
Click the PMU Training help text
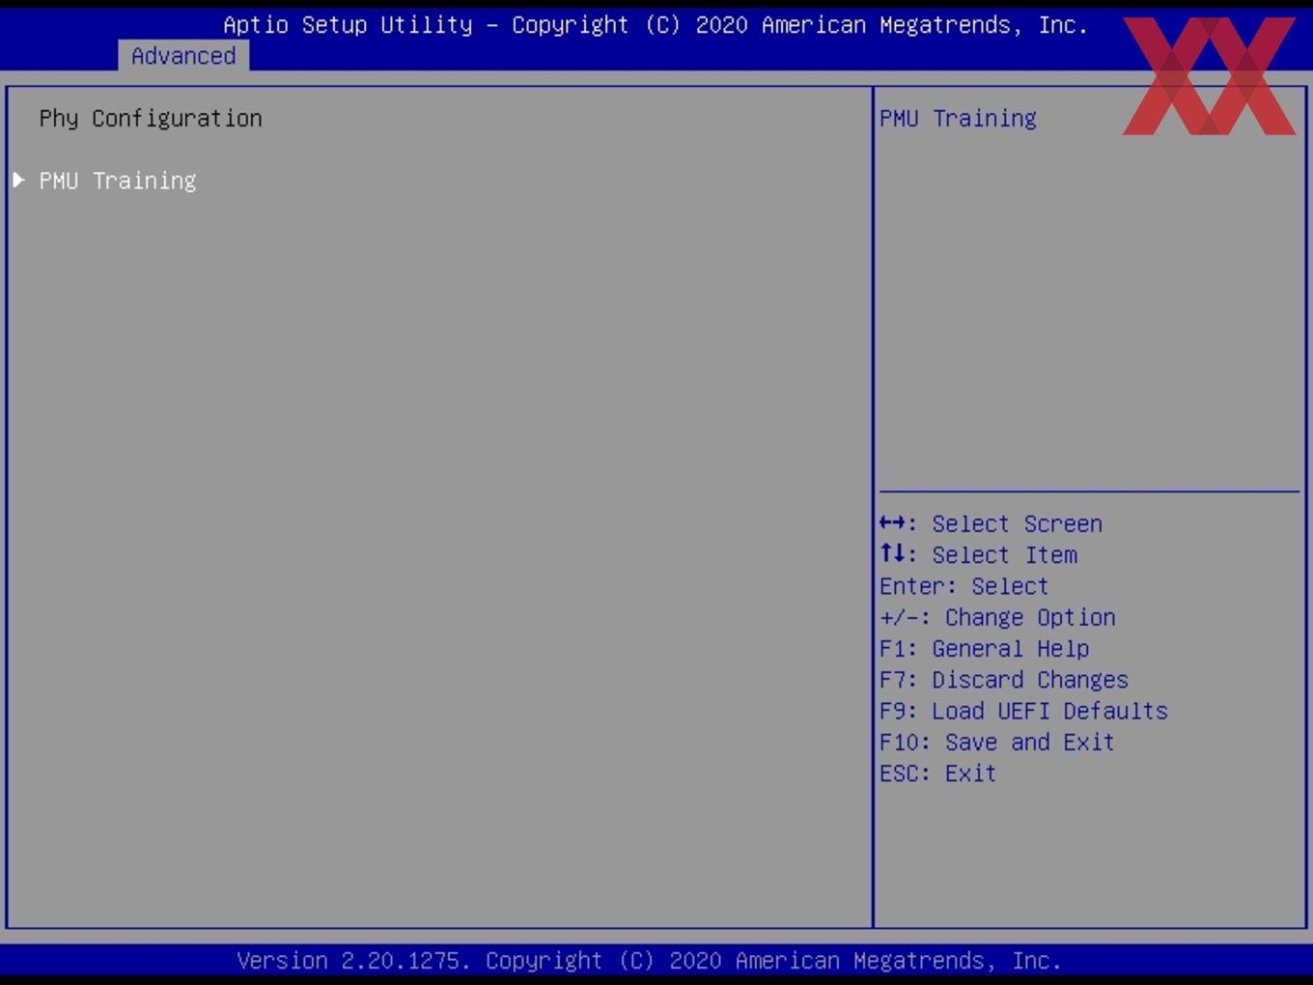click(x=958, y=118)
